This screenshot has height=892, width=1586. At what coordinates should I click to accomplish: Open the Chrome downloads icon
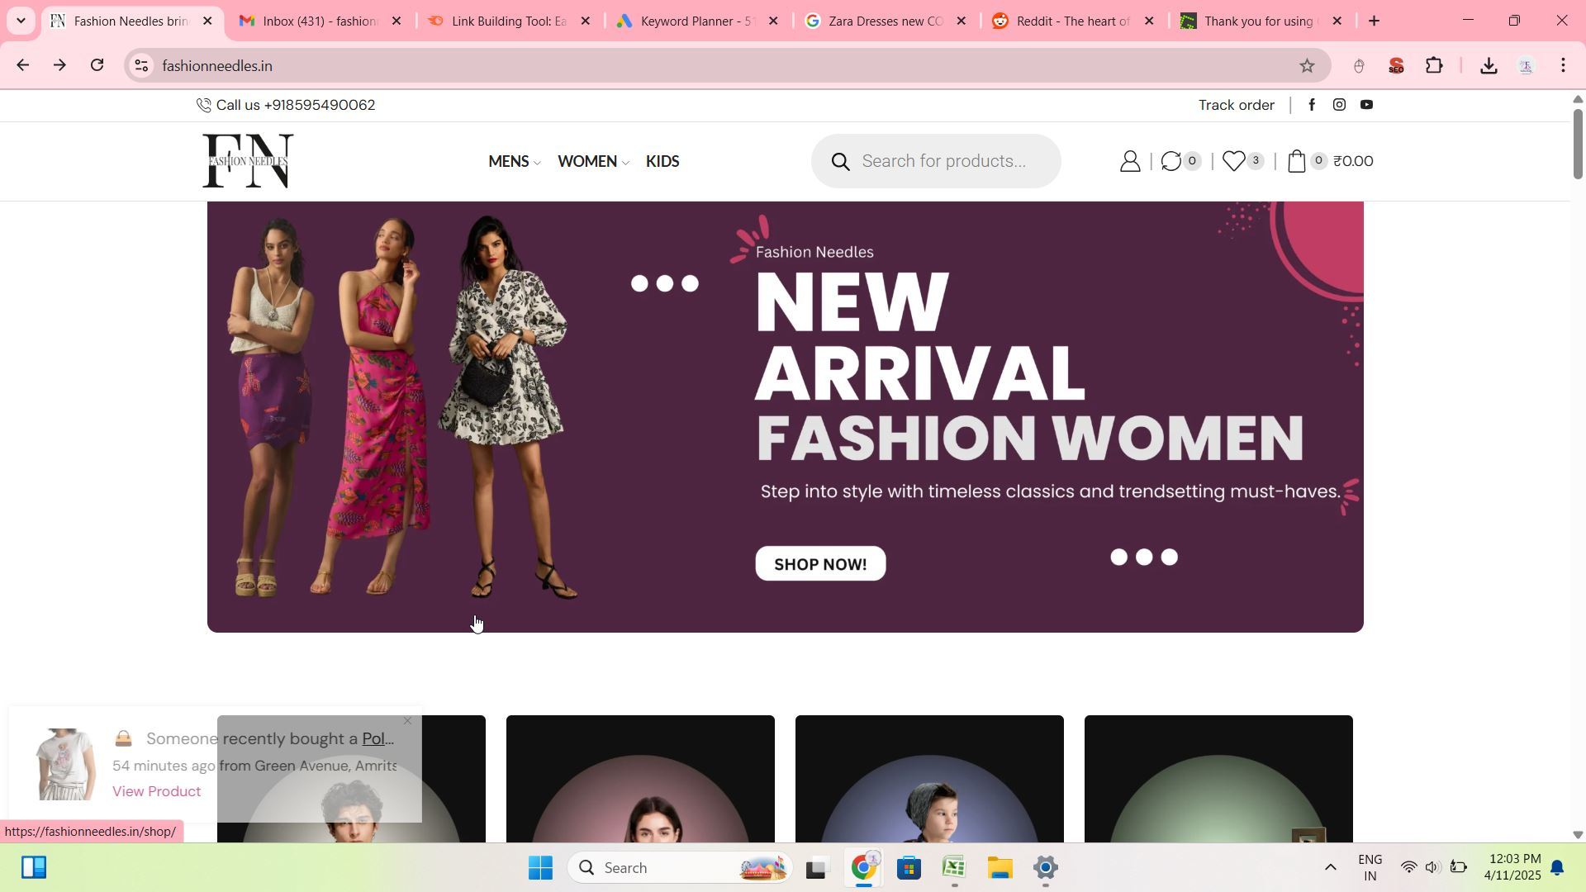tap(1488, 66)
